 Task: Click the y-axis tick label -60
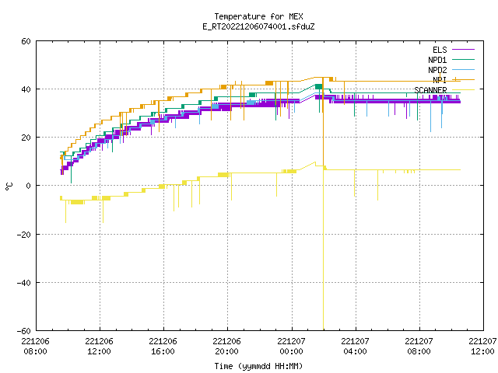click(x=24, y=331)
